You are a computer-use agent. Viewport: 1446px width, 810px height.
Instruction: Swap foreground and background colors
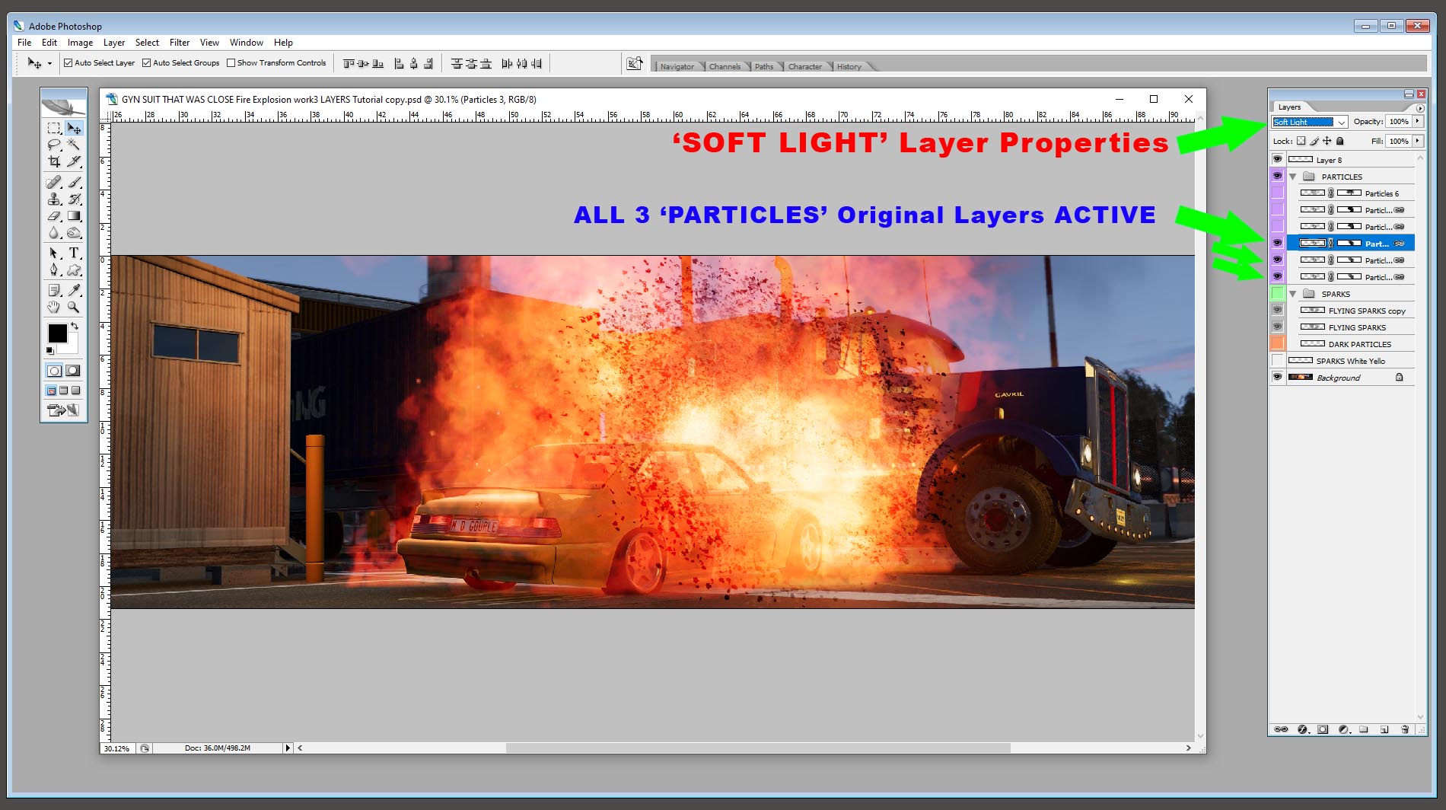coord(75,326)
